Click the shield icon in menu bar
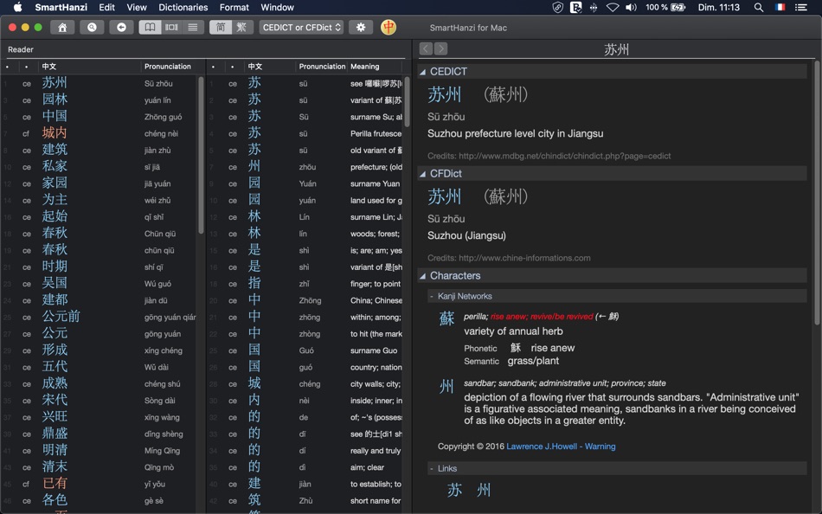This screenshot has width=822, height=514. tap(558, 7)
